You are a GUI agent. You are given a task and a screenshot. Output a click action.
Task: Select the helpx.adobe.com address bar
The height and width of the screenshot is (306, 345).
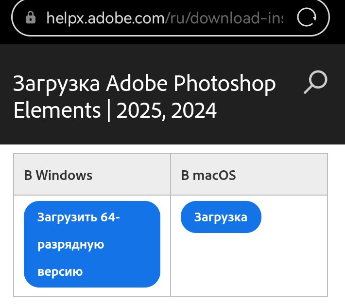[170, 17]
